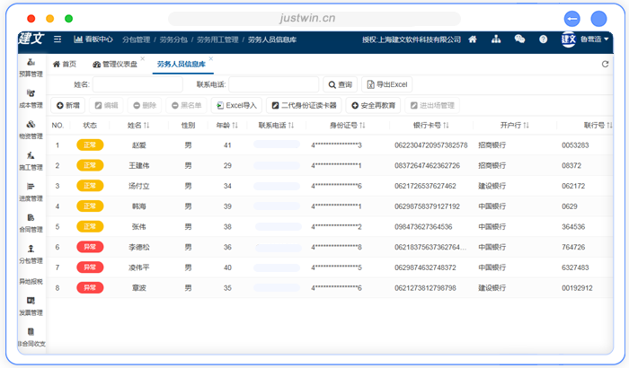This screenshot has width=629, height=368.
Task: Open 物资管理 in the sidebar
Action: point(31,129)
